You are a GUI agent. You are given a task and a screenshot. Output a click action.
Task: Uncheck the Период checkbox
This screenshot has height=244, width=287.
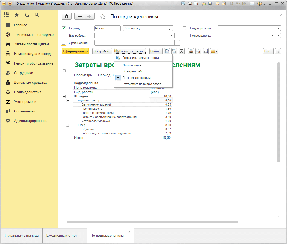64,28
